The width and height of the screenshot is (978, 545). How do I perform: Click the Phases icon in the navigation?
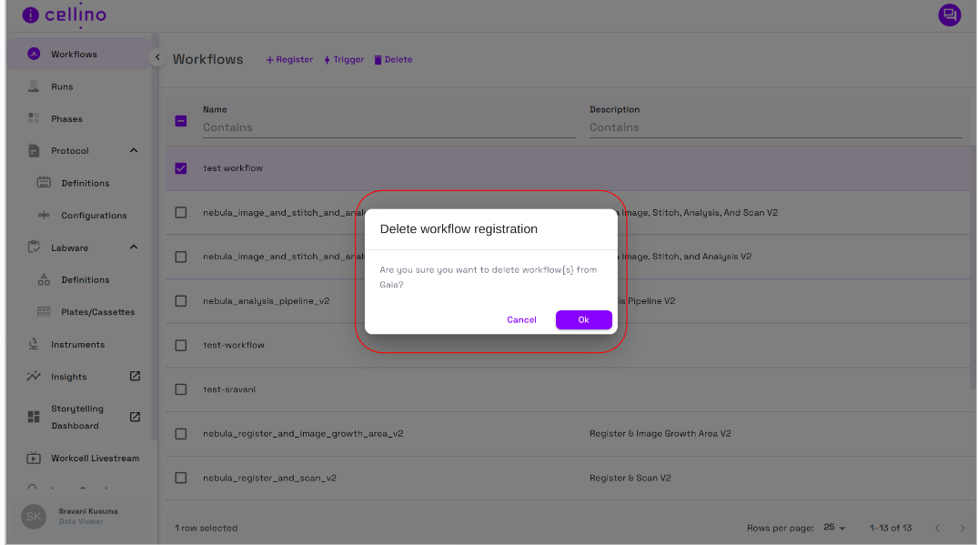tap(33, 118)
